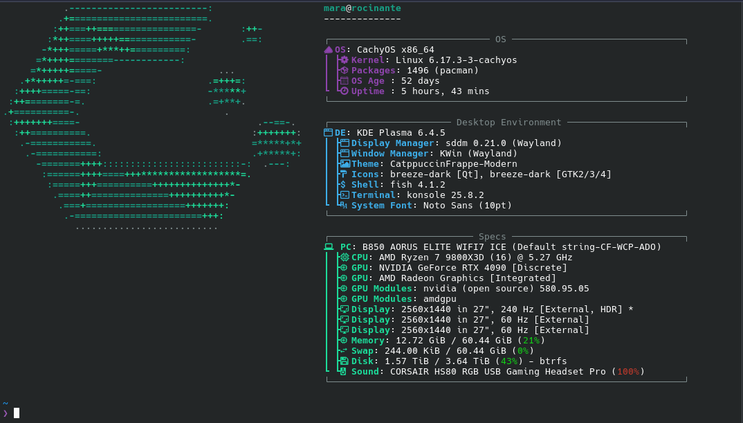Click the gear icon beside Kernel
Viewport: 743px width, 423px height.
344,60
